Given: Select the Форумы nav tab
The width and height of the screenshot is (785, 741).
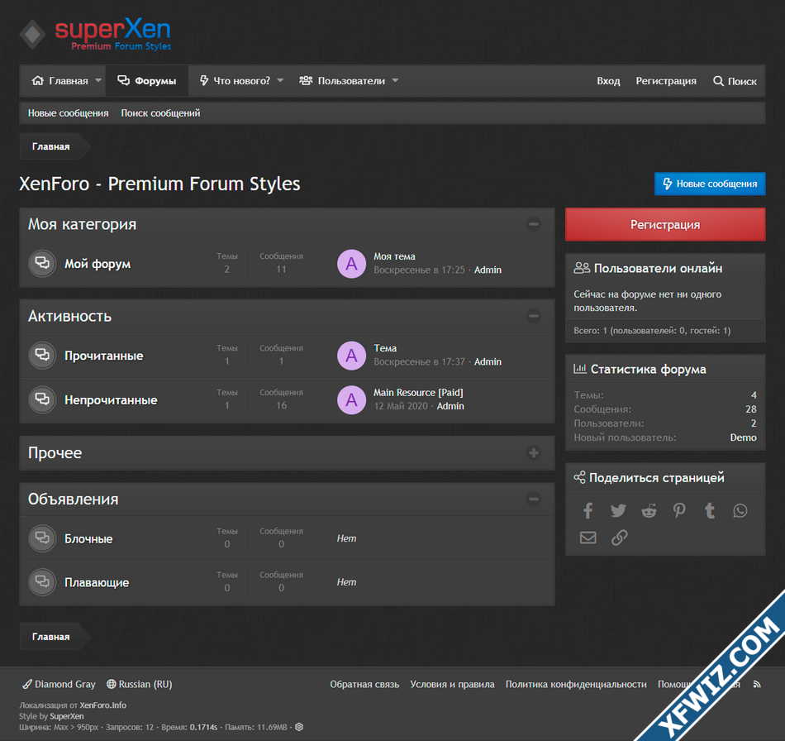Looking at the screenshot, I should tap(147, 81).
